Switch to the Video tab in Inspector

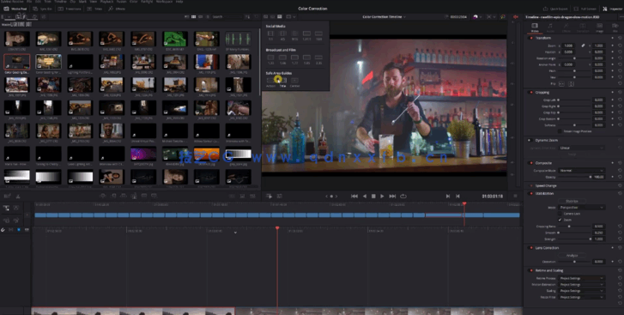535,27
